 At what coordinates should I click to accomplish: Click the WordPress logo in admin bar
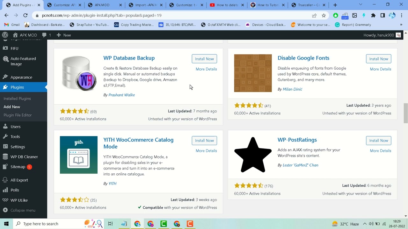click(x=5, y=35)
